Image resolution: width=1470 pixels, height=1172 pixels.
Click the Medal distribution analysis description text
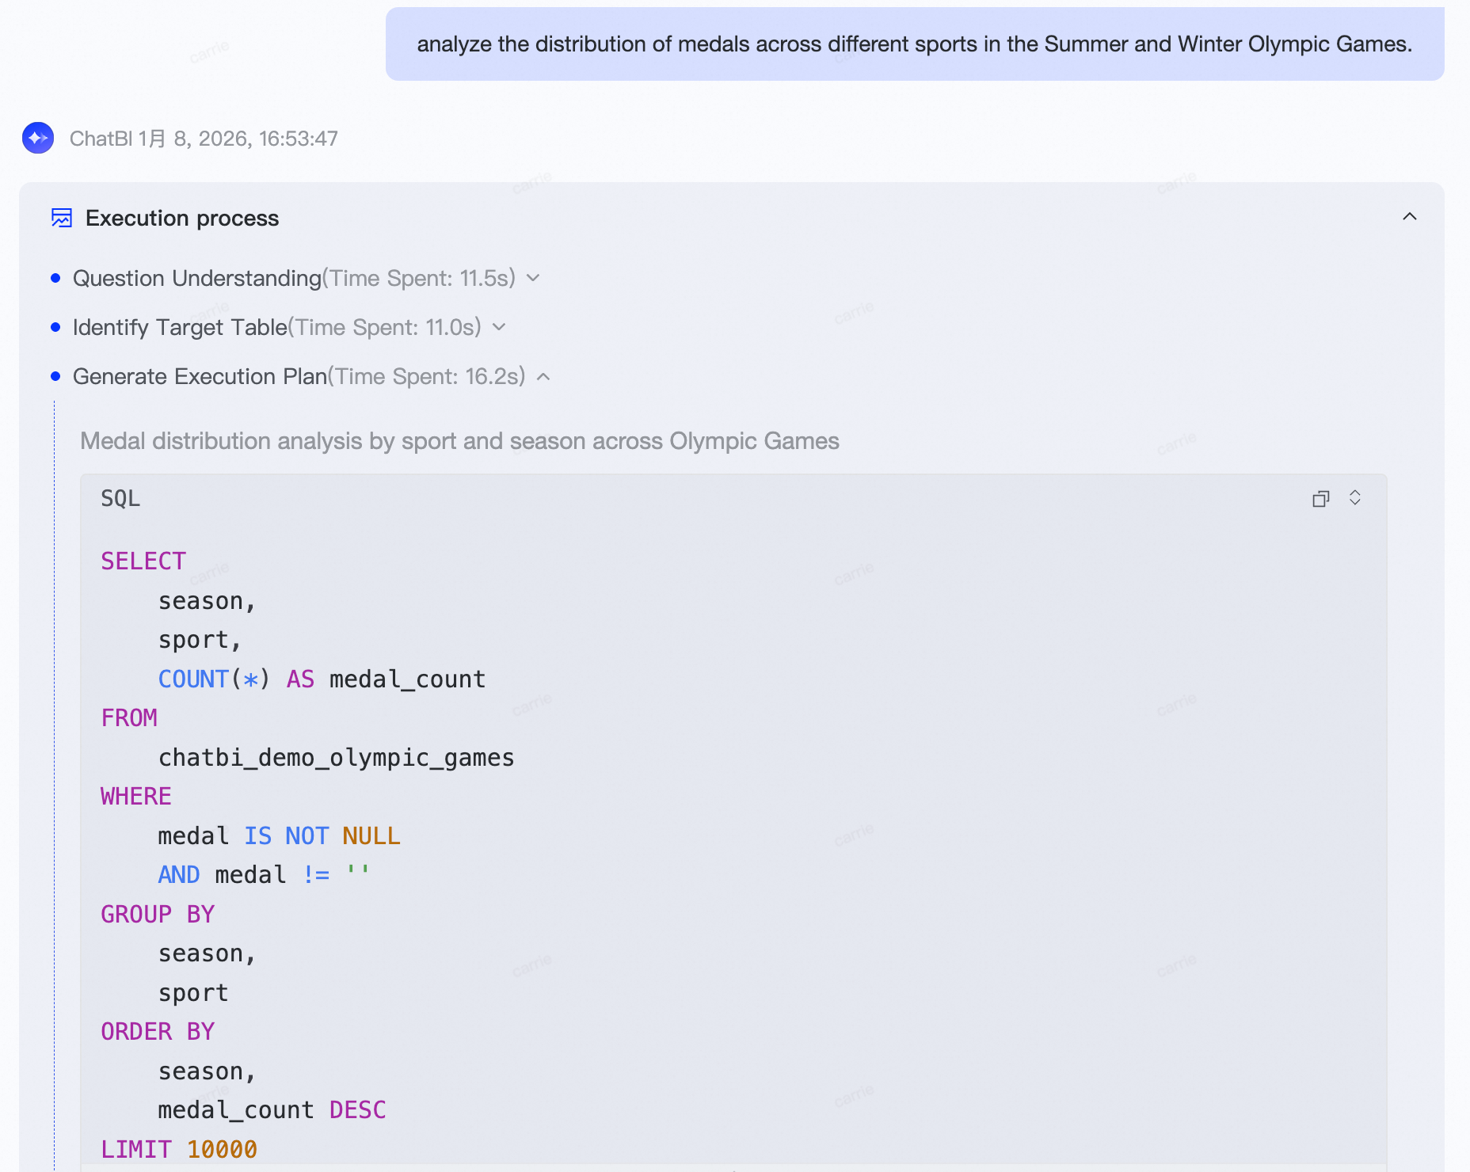[x=459, y=441]
